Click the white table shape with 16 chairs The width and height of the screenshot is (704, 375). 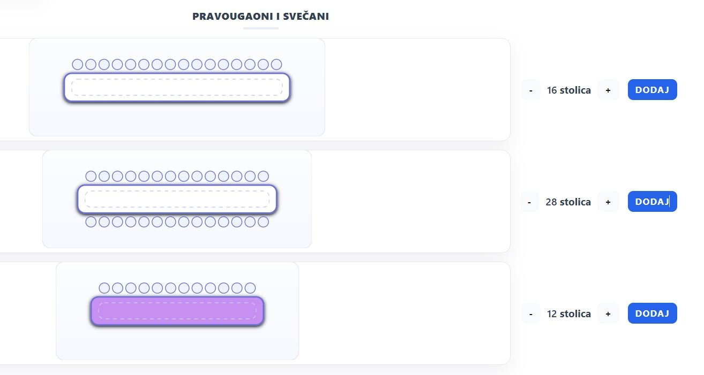[177, 87]
